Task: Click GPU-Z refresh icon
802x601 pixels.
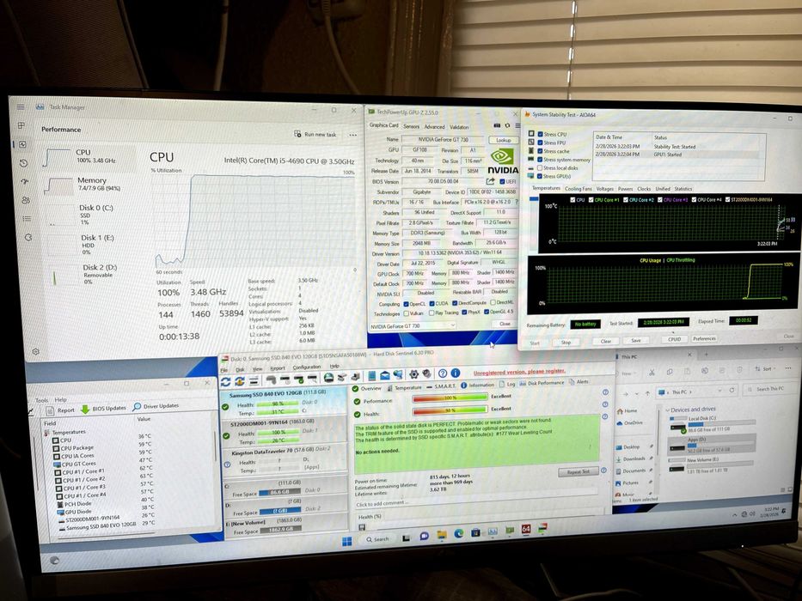Action: [x=507, y=125]
